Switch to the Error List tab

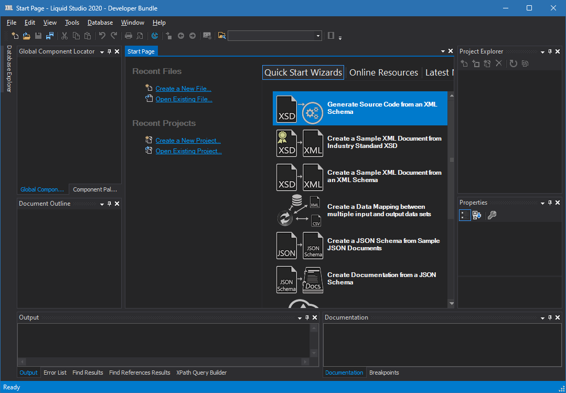[x=55, y=373]
